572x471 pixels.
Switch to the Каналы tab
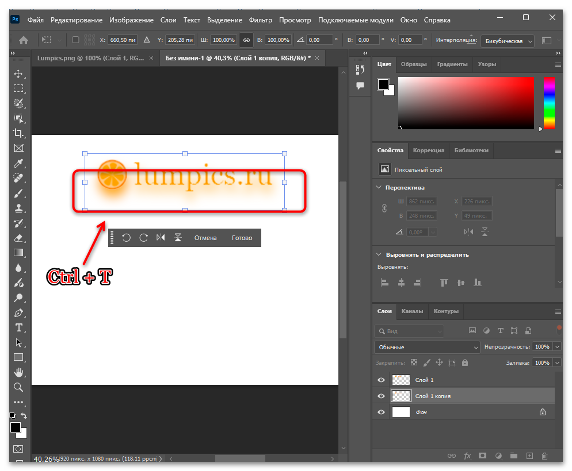coord(412,311)
